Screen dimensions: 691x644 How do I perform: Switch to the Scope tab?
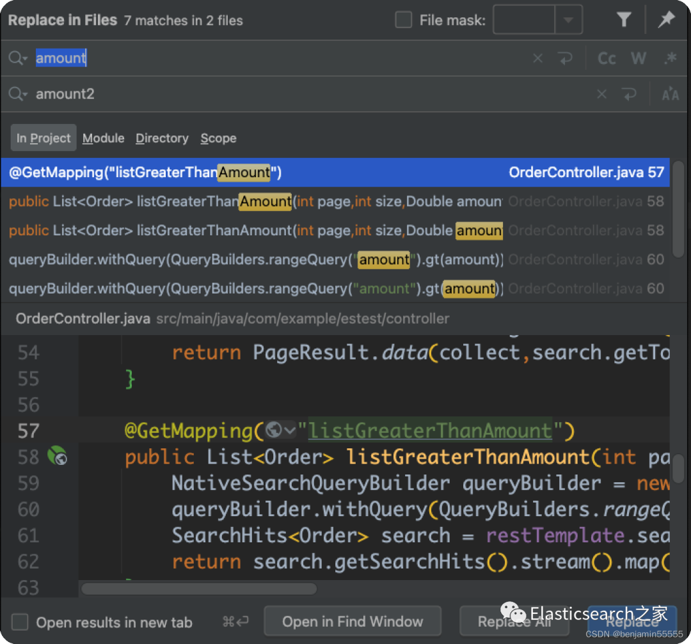[x=219, y=138]
